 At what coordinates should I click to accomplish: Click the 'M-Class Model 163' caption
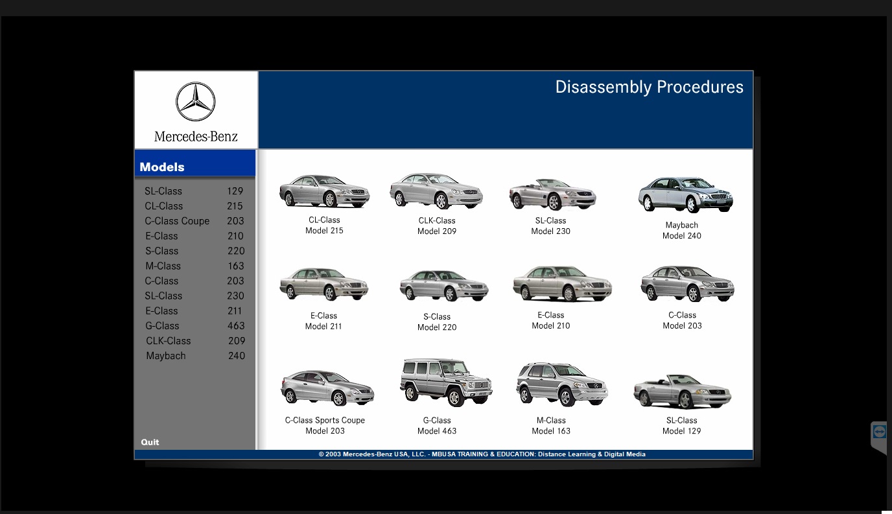(x=551, y=426)
